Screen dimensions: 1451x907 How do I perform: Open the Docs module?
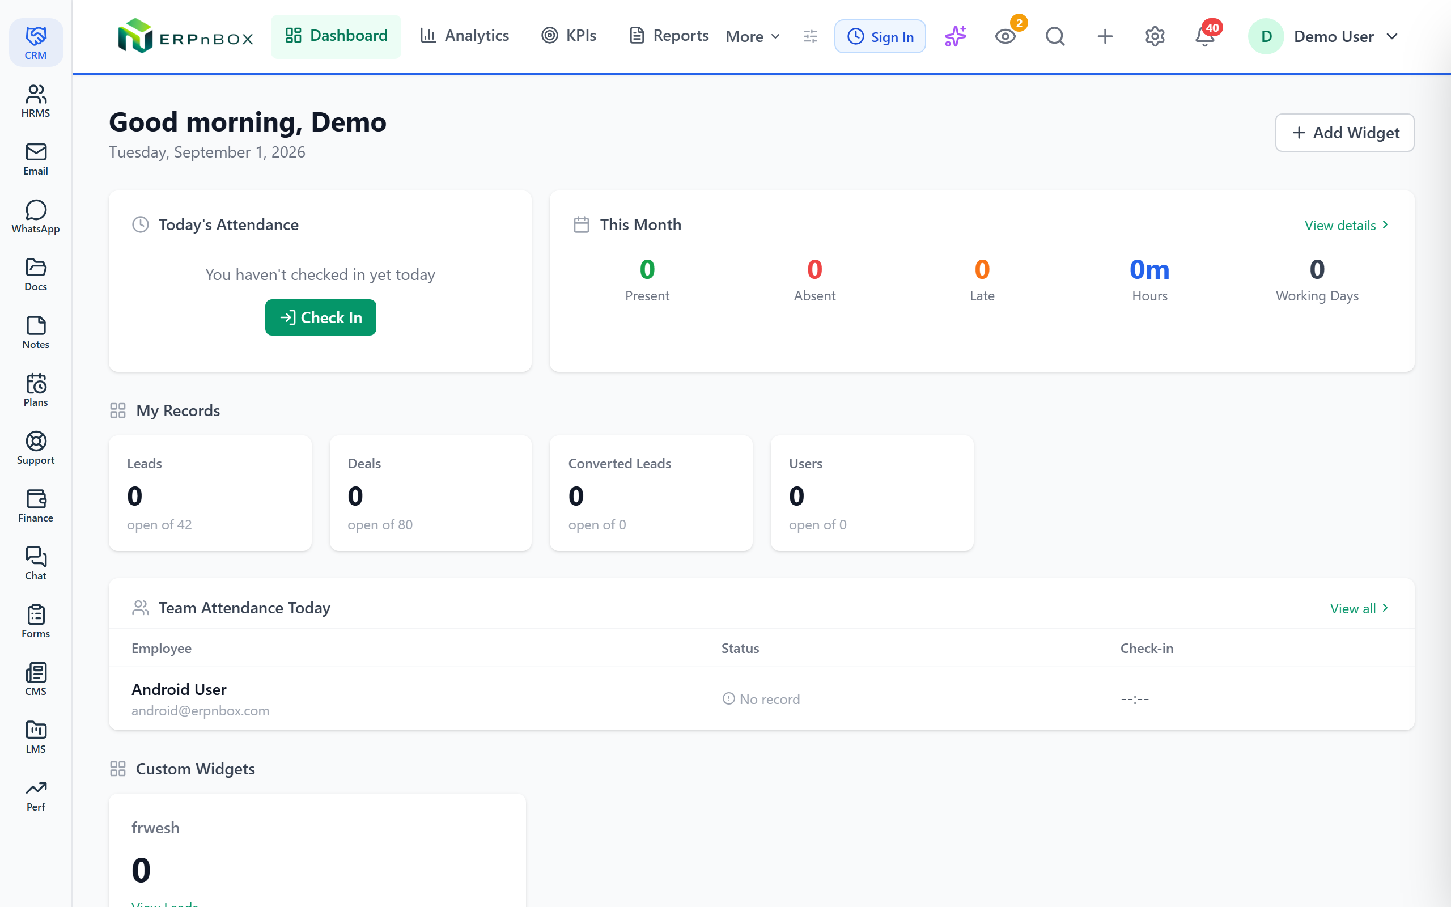click(35, 274)
